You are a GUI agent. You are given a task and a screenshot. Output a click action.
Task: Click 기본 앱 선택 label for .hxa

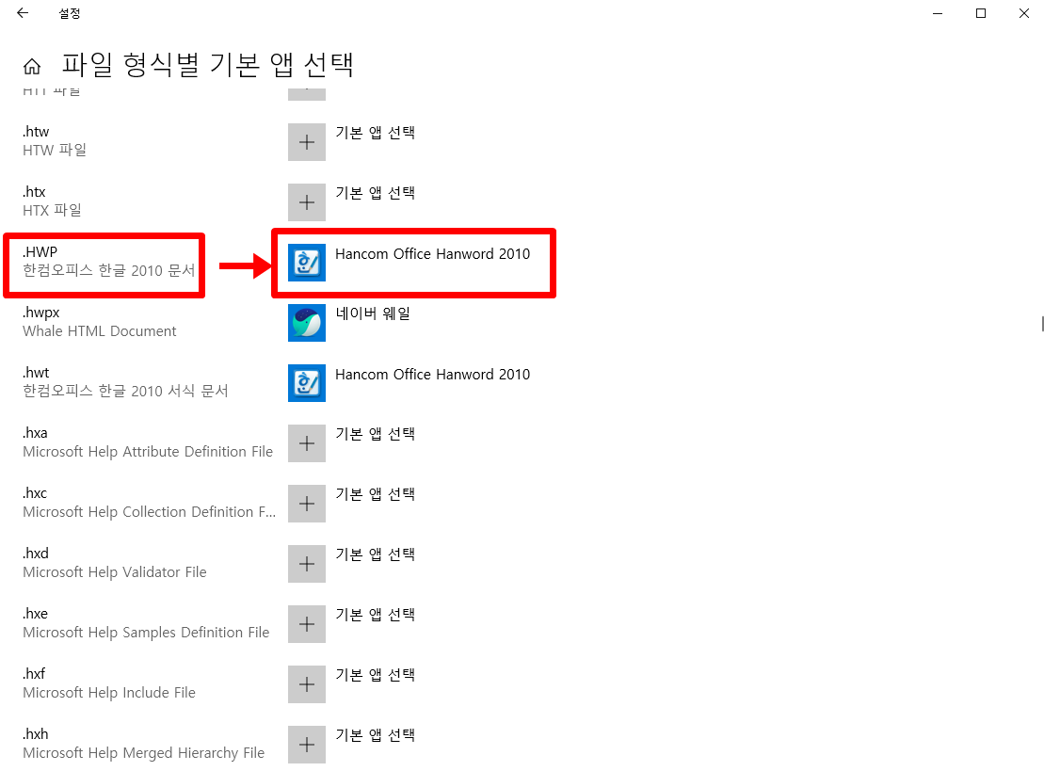[376, 434]
